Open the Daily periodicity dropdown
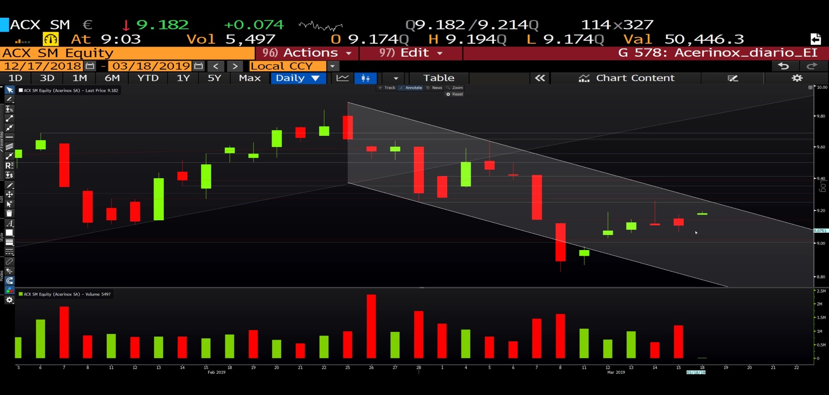Viewport: 829px width, 395px height. tap(298, 78)
